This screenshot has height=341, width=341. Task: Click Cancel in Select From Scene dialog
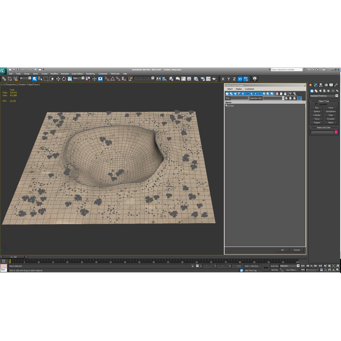(297, 250)
